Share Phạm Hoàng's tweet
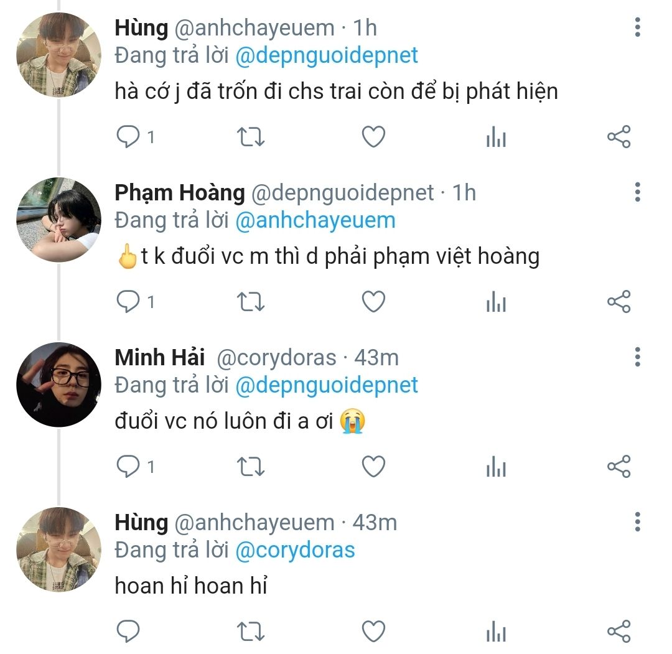 pos(618,302)
